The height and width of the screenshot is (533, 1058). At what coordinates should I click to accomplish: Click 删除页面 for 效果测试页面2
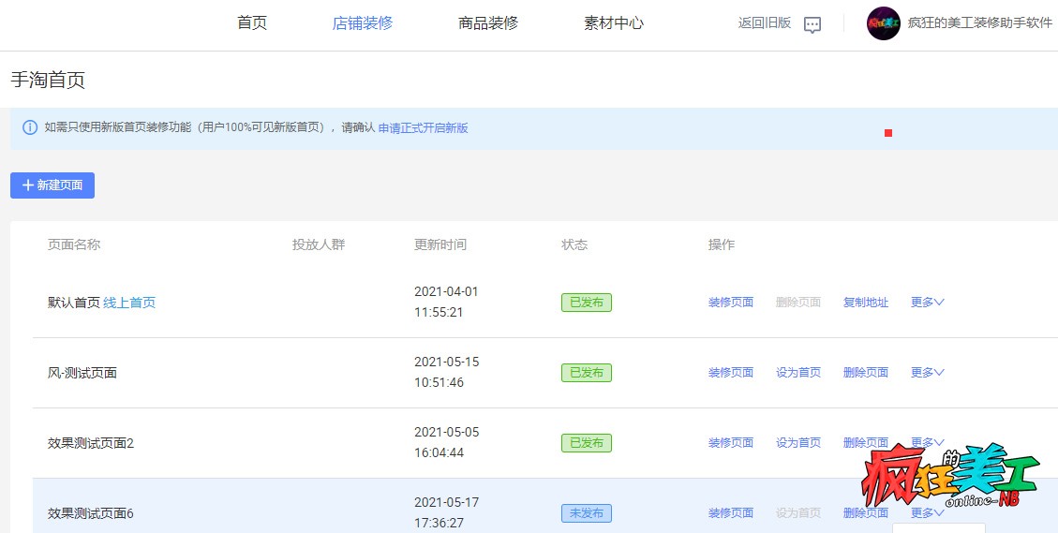pos(865,443)
